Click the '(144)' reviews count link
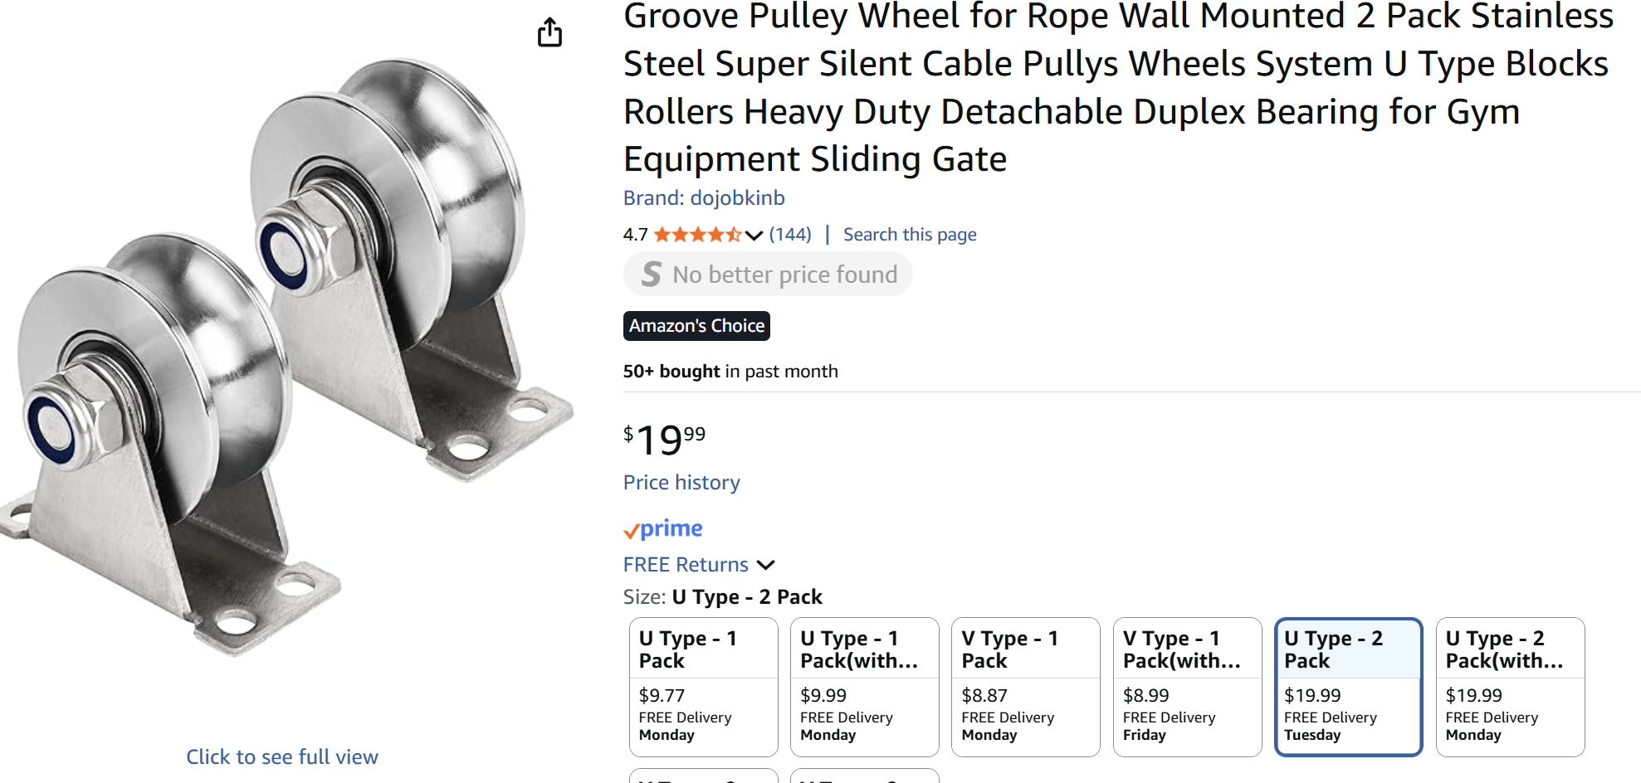 tap(790, 234)
